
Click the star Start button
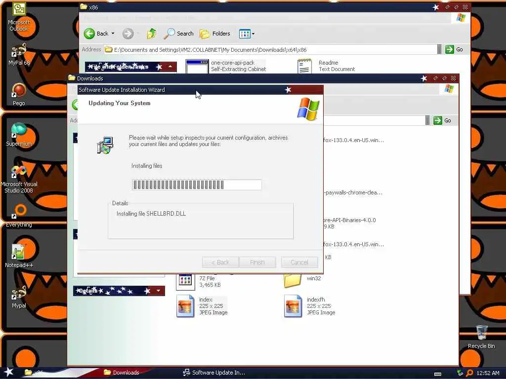(9, 372)
